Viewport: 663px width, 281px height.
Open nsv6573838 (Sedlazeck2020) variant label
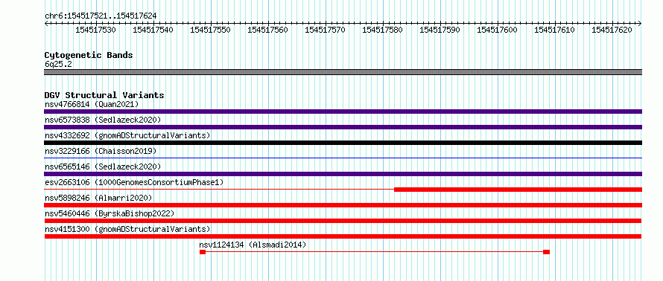click(x=103, y=120)
